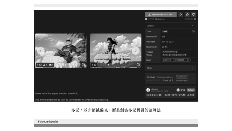The height and width of the screenshot is (131, 232).
Task: Click the 'Jun 16, 2023' uploaded date
Action: [x=168, y=42]
